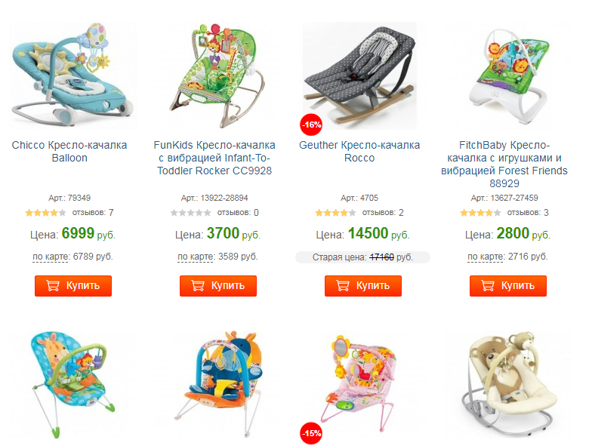This screenshot has width=589, height=446.
Task: Click empty star rating for FunKids rocker
Action: 190,213
